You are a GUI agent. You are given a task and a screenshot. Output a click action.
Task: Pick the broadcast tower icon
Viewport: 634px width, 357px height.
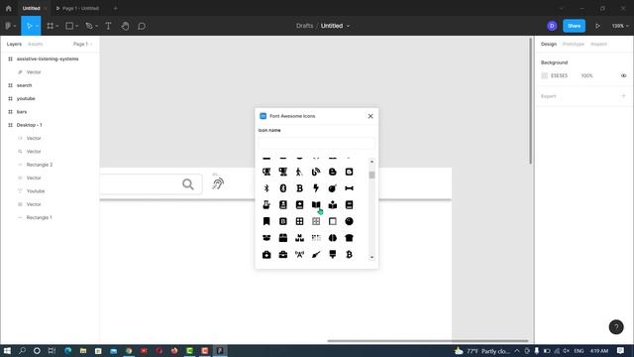[299, 255]
